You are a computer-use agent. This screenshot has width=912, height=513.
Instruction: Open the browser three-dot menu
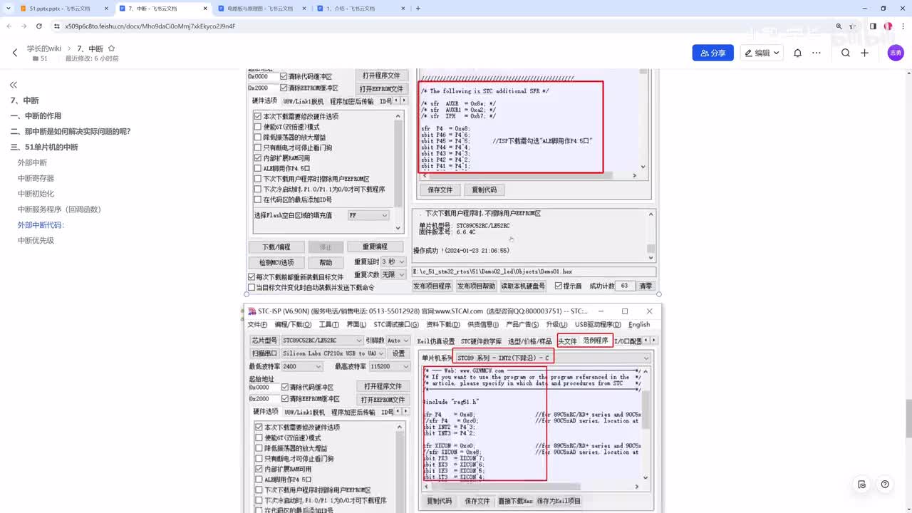pyautogui.click(x=903, y=26)
